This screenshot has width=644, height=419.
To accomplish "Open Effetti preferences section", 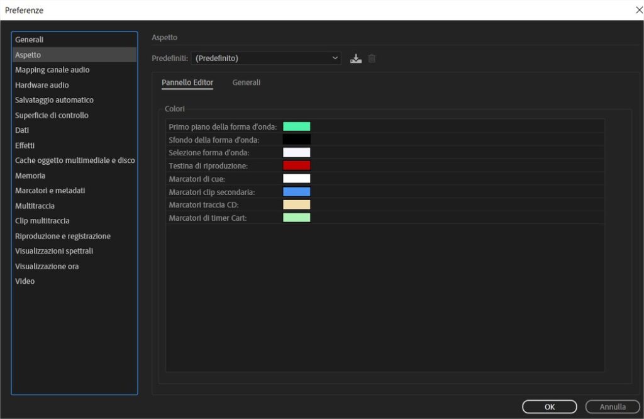I will click(x=25, y=145).
